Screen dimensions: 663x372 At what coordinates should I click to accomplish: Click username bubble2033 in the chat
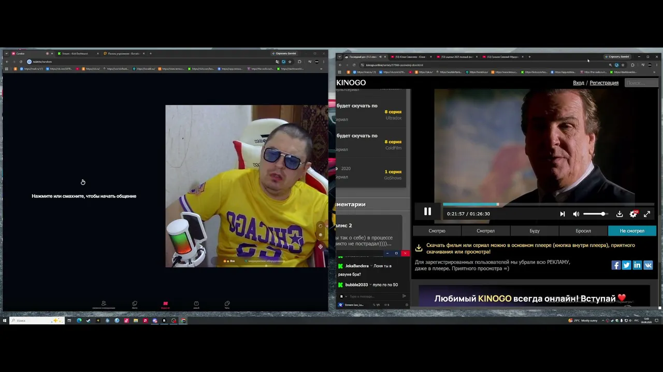click(356, 285)
